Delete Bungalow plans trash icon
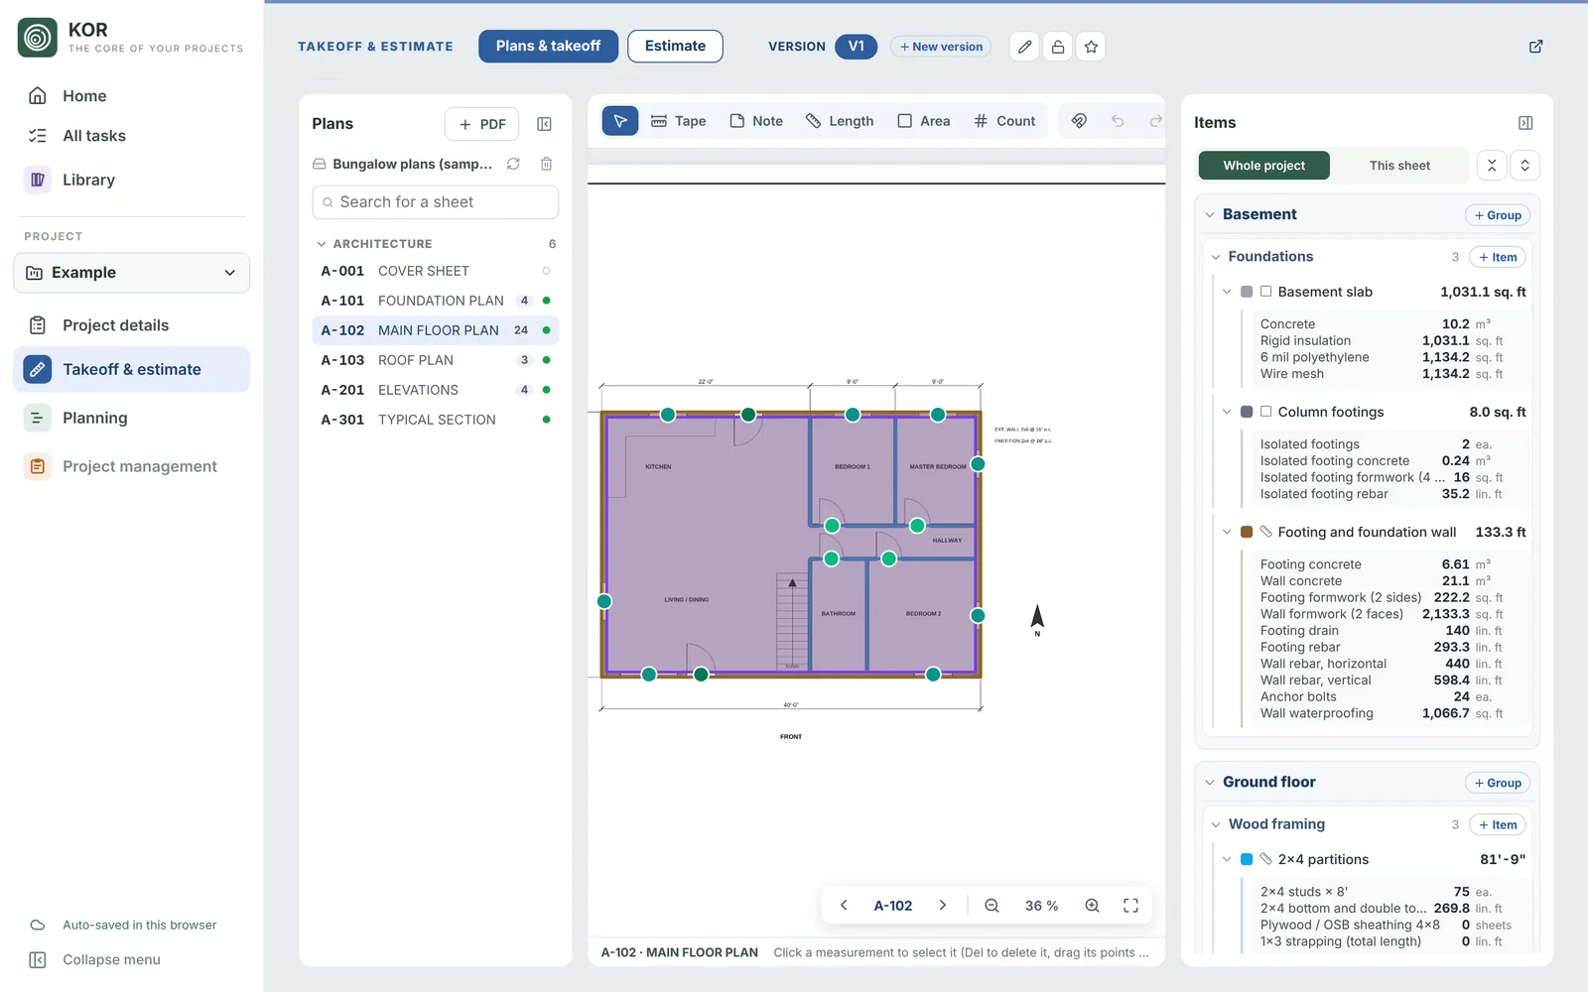 click(x=546, y=164)
